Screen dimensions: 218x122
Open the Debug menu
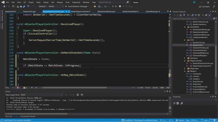tap(46, 2)
